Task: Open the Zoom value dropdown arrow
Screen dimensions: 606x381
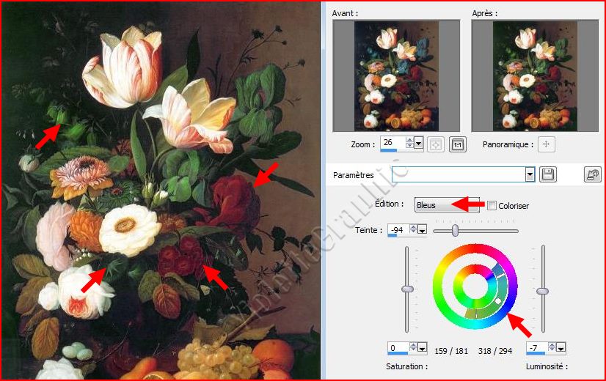Action: 419,144
